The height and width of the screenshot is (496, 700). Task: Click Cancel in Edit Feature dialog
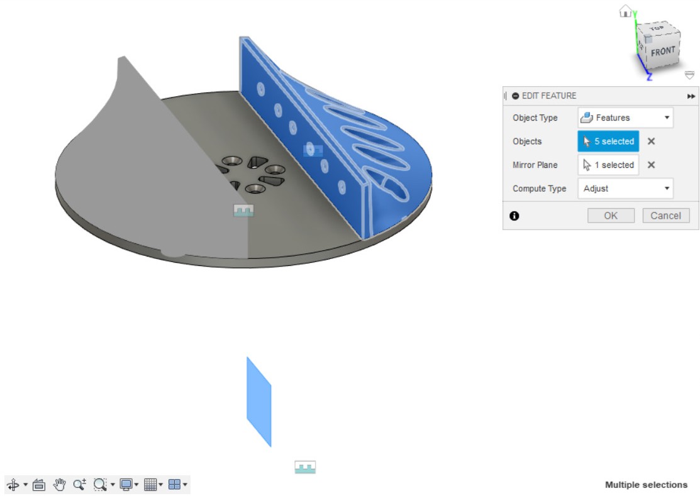665,216
